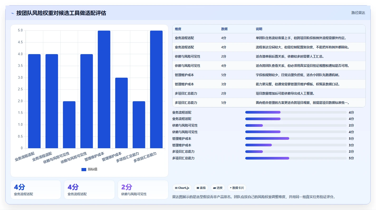Click the 说明 column header
Screen dimensions: 376x210
[259, 29]
